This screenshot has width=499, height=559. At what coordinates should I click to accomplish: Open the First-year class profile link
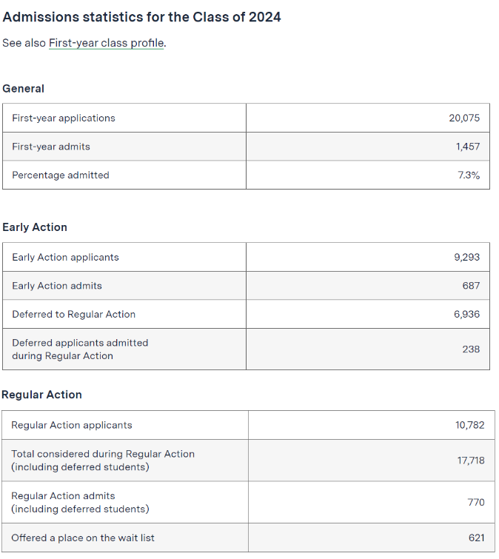[x=106, y=43]
